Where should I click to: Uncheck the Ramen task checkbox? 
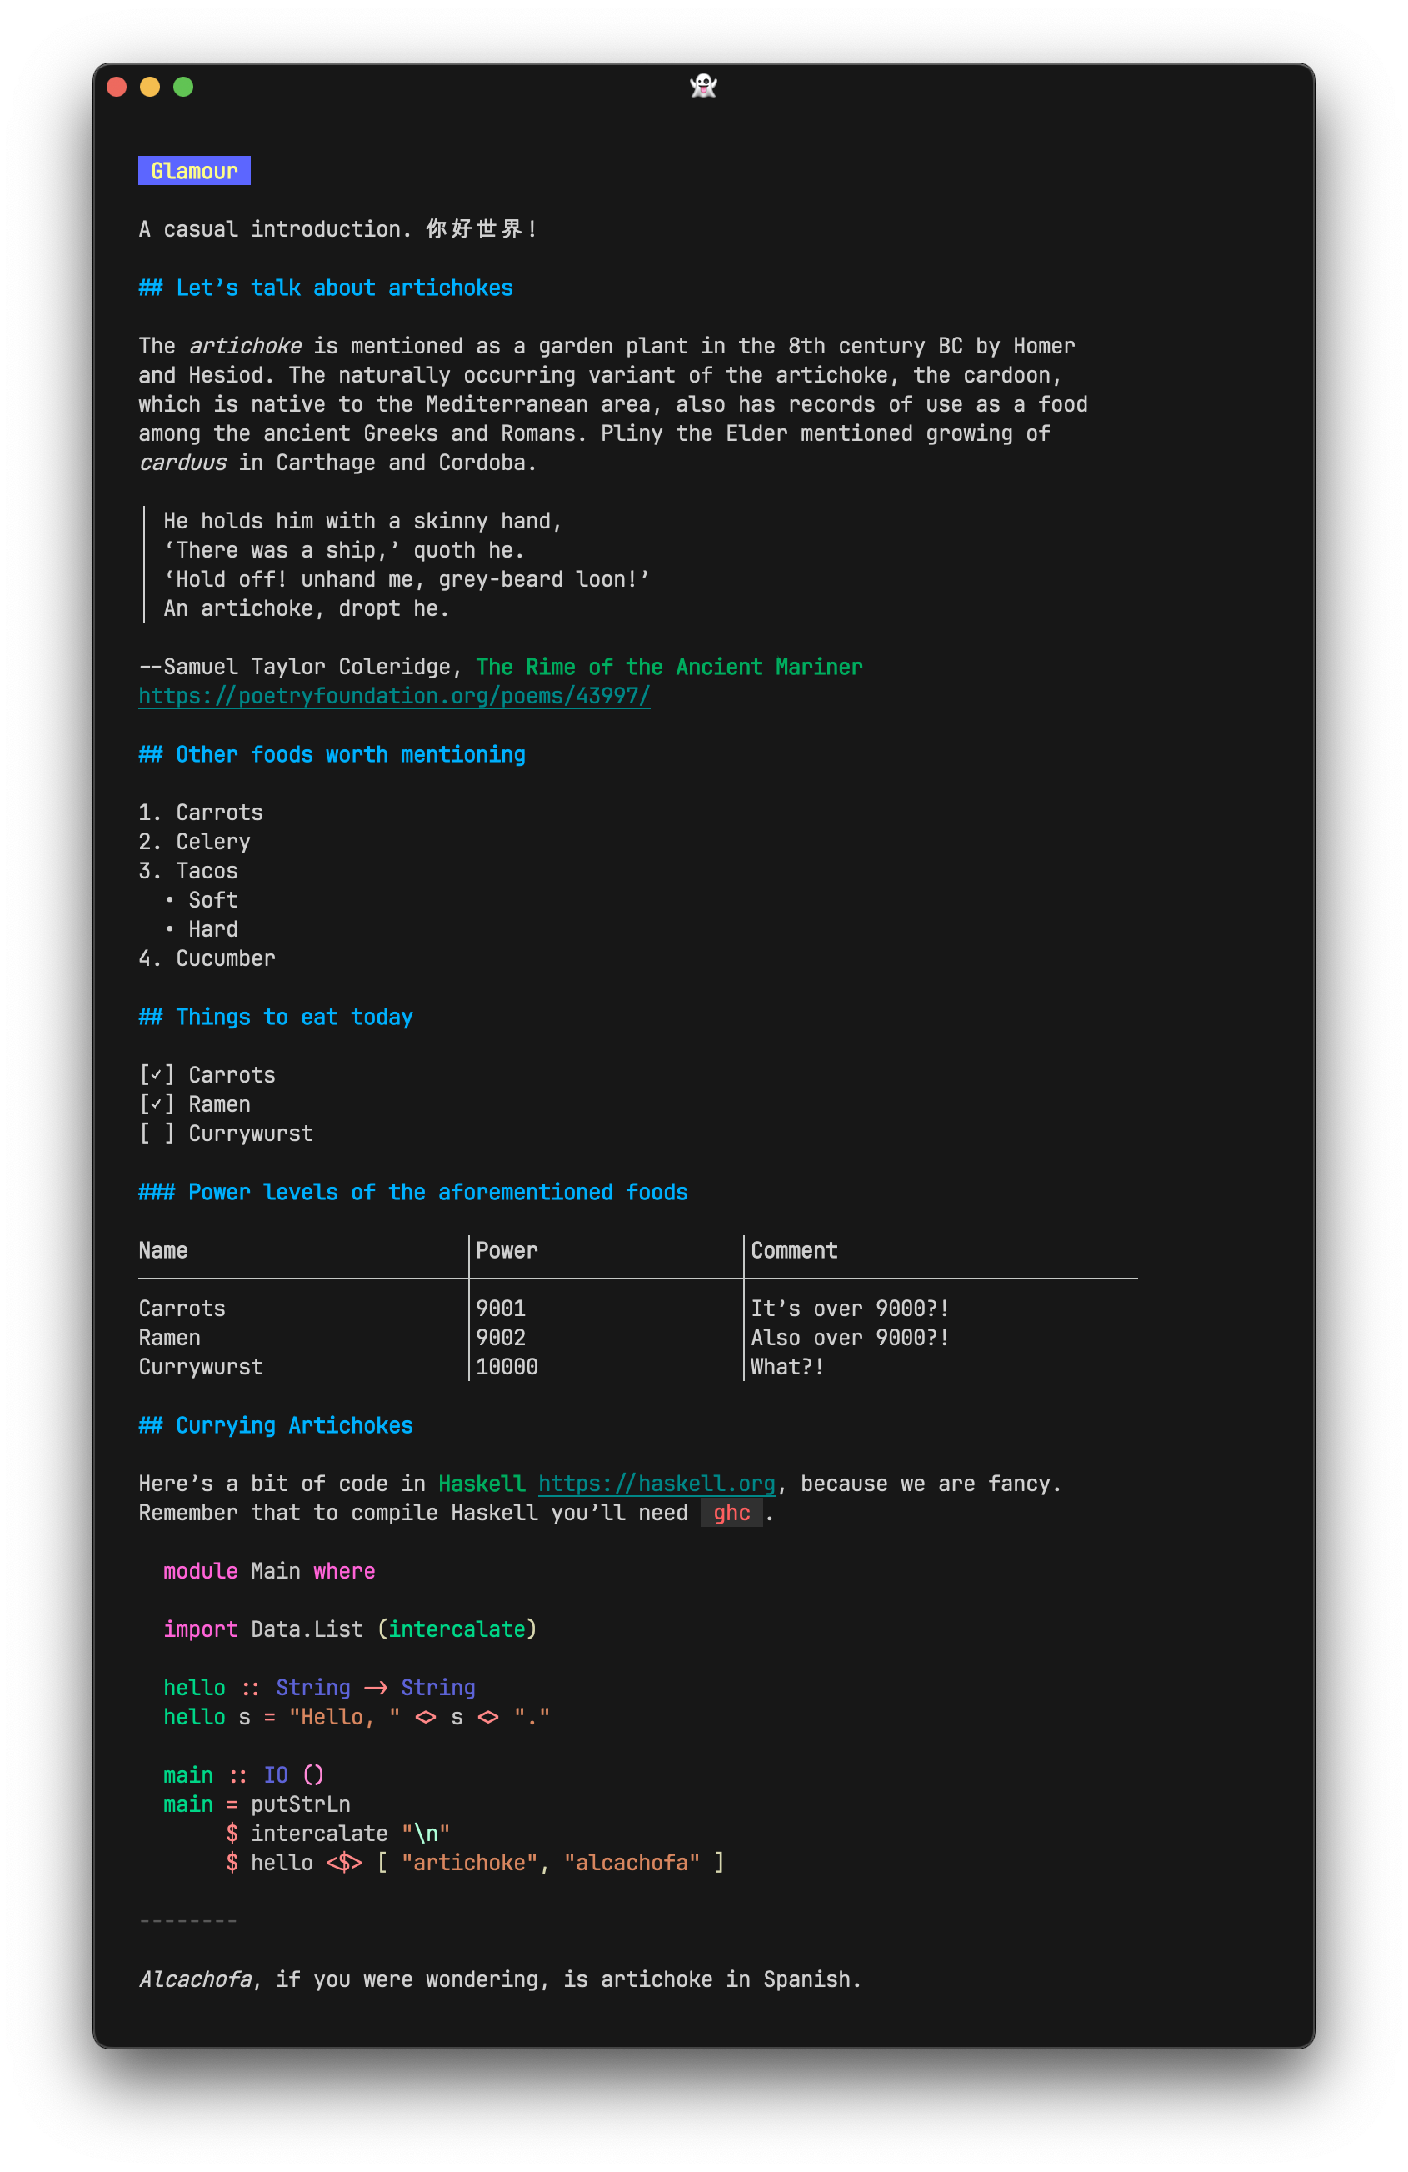pyautogui.click(x=157, y=1104)
